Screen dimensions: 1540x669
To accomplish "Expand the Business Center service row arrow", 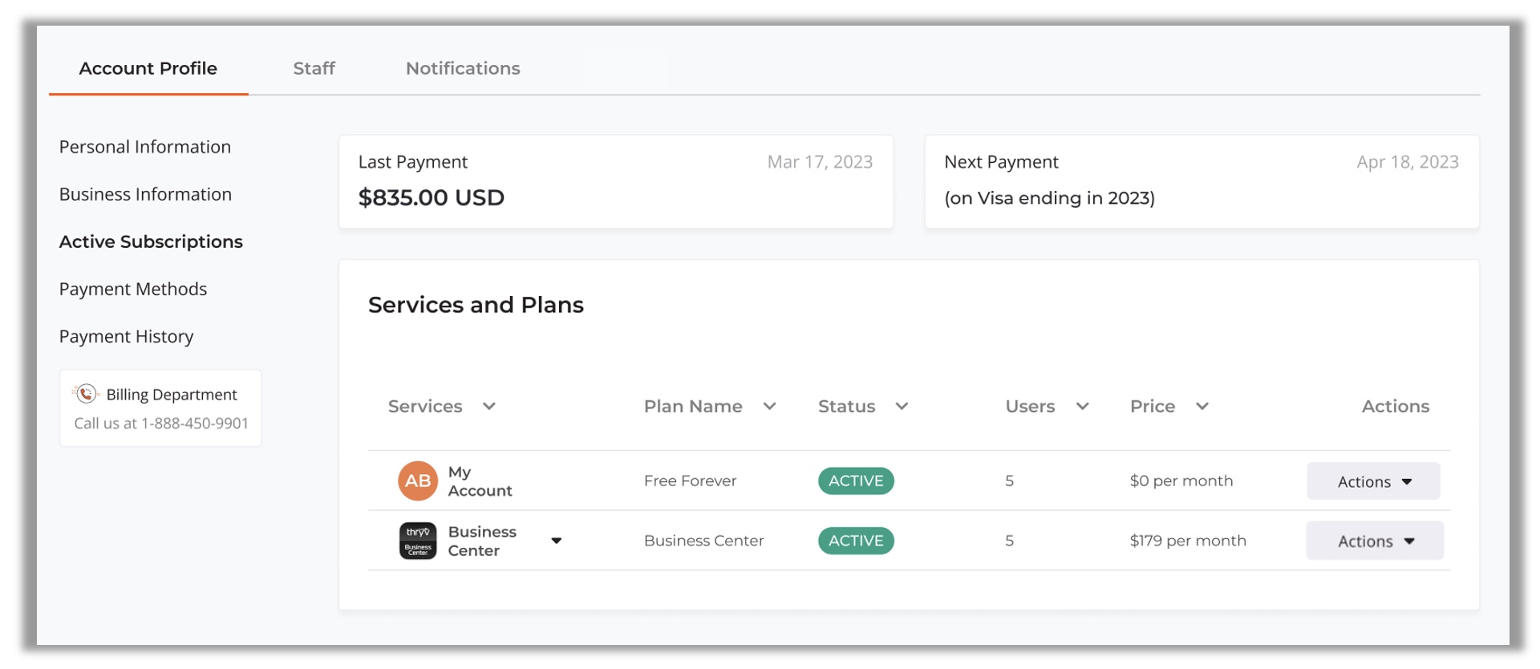I will pos(556,541).
